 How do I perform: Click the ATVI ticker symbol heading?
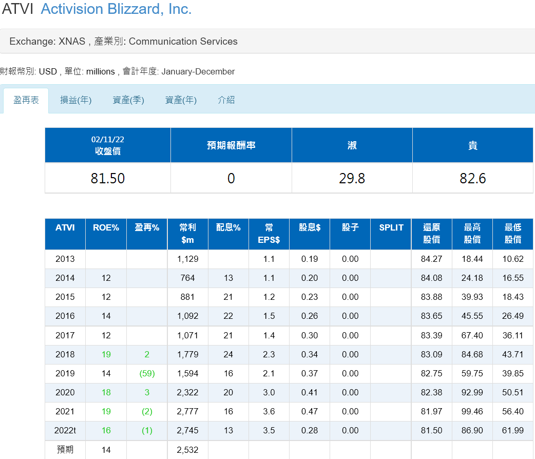point(17,9)
